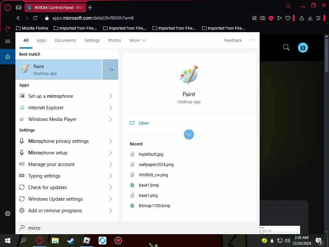Viewport: 329px width, 247px height.
Task: Select the NVIDIA Control Panel browser tab
Action: point(55,8)
